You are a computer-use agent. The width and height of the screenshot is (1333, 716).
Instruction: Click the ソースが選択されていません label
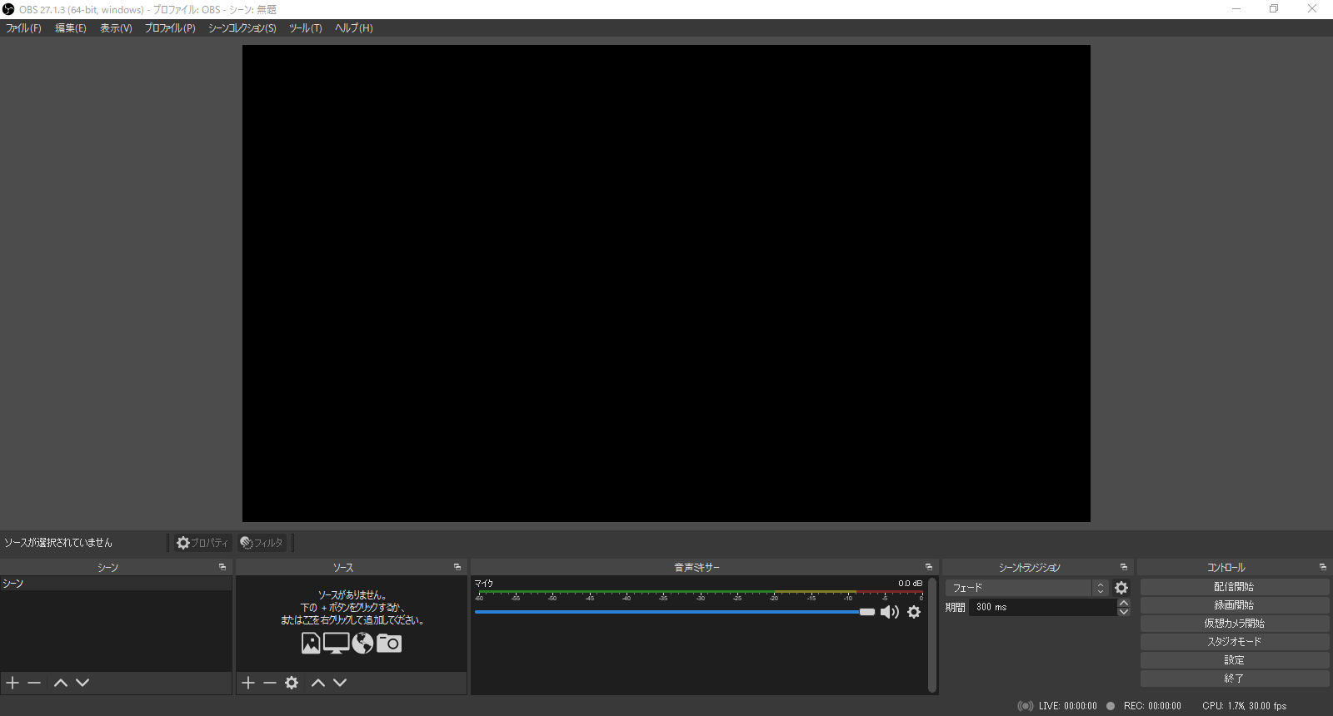pos(58,543)
